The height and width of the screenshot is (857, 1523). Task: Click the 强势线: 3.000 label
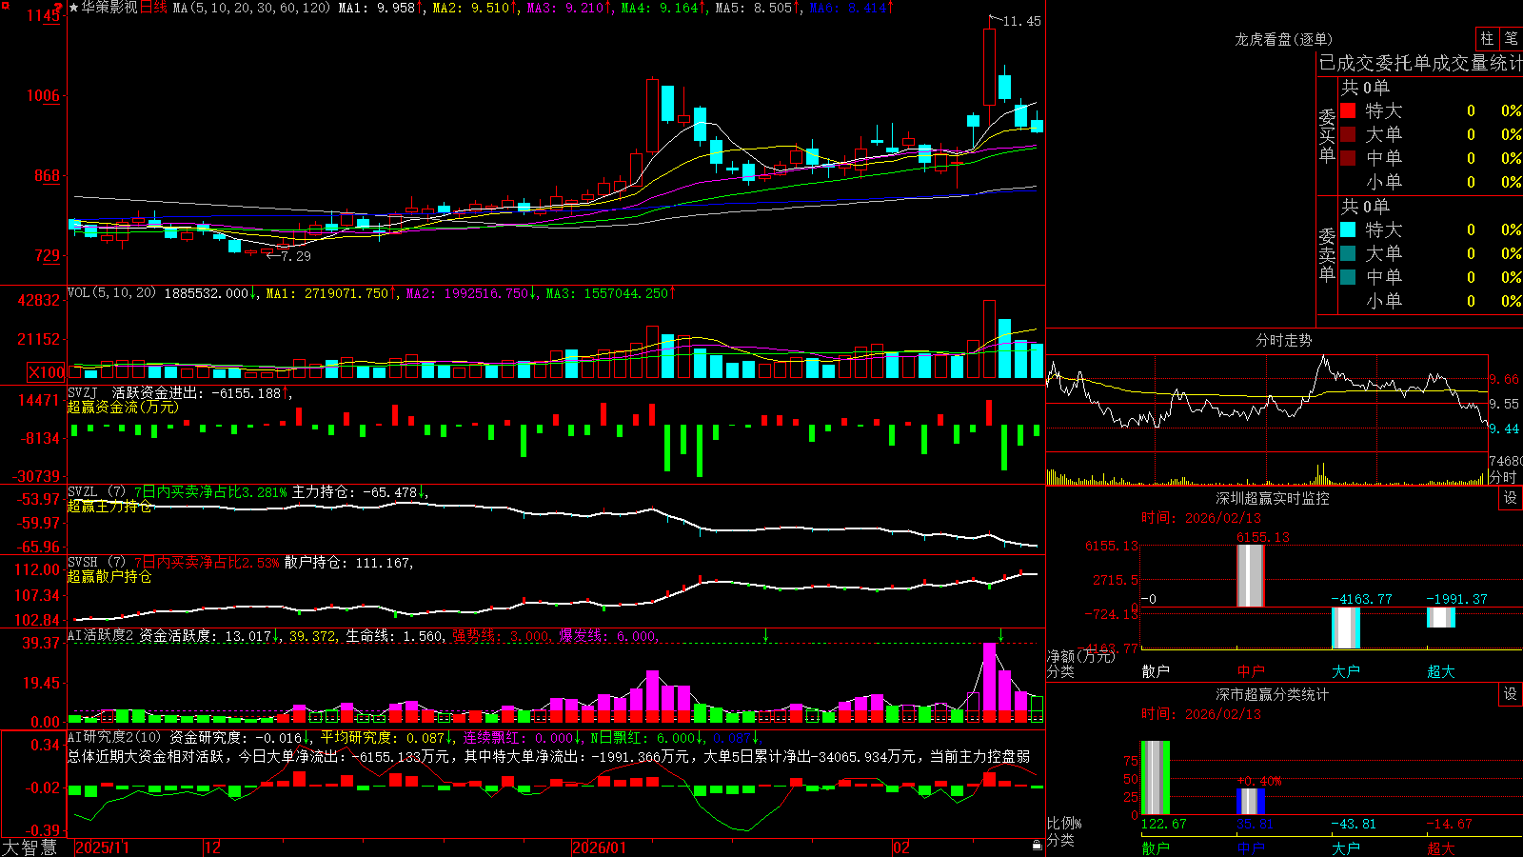pos(501,636)
